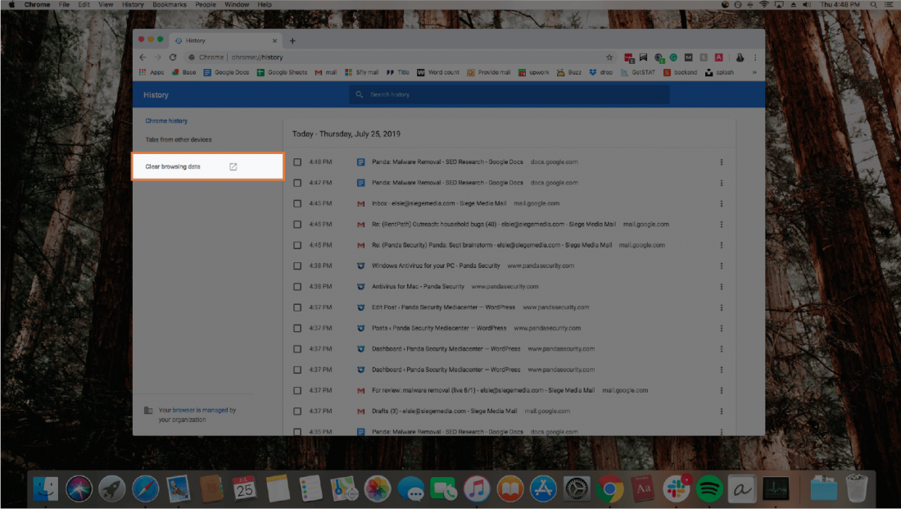This screenshot has width=901, height=509.
Task: Check the box for the 4:48 PM entry
Action: point(298,161)
